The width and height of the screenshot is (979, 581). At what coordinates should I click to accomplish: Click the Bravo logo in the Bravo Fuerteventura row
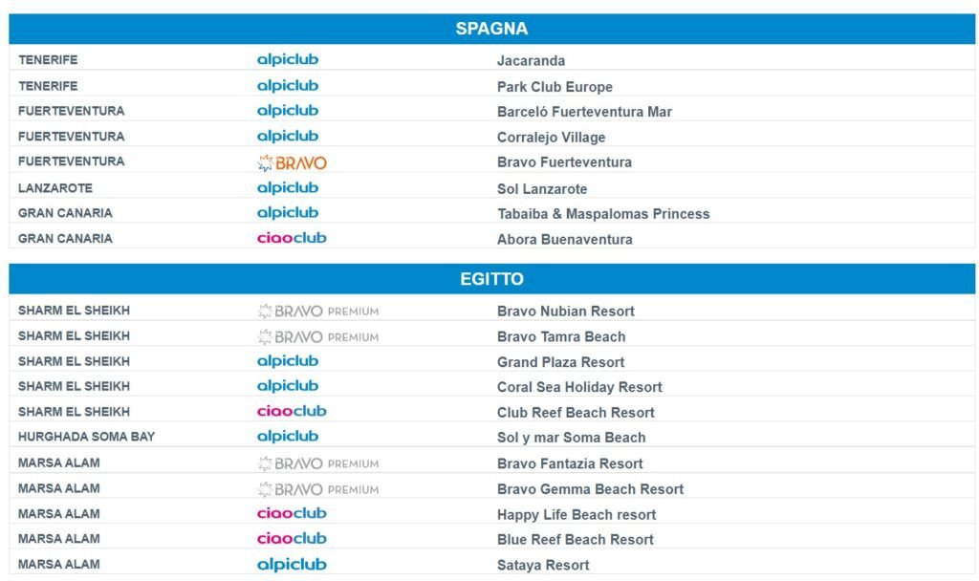(x=292, y=162)
